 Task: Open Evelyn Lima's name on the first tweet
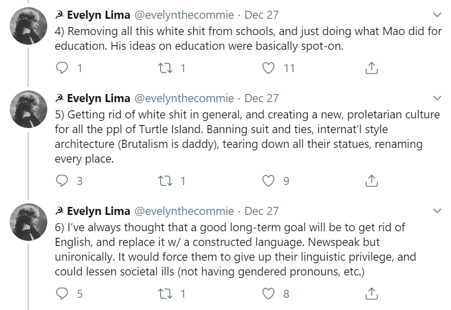[98, 15]
